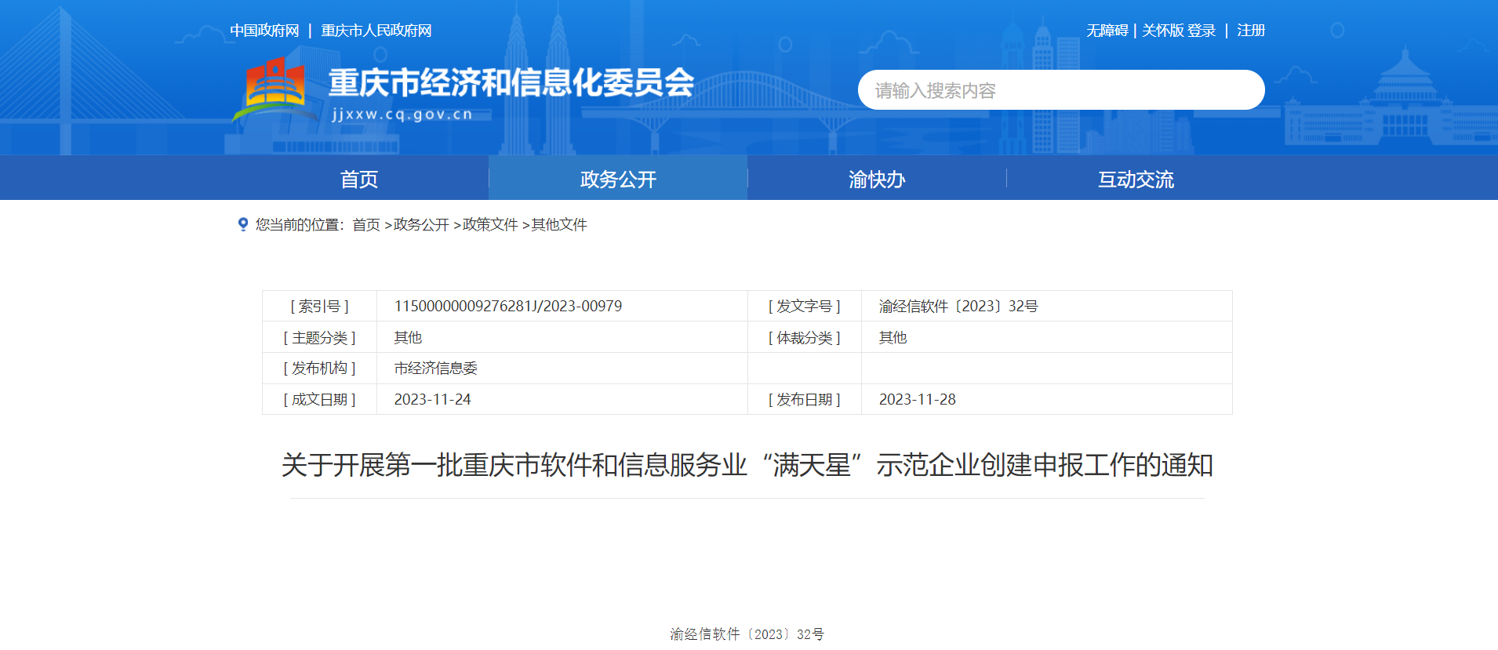Select the 政务公开 navigation tab
This screenshot has width=1498, height=650.
pos(618,179)
